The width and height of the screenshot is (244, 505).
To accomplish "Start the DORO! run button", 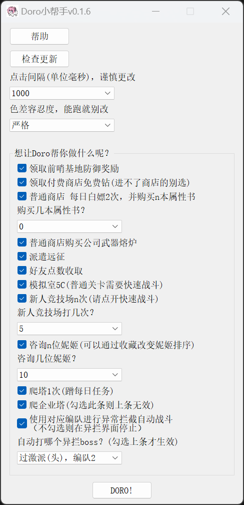I will pos(122,490).
